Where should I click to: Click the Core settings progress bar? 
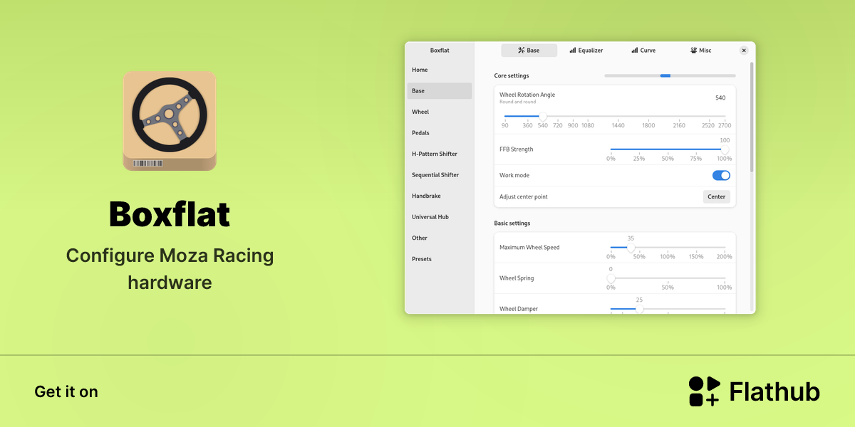pos(670,75)
